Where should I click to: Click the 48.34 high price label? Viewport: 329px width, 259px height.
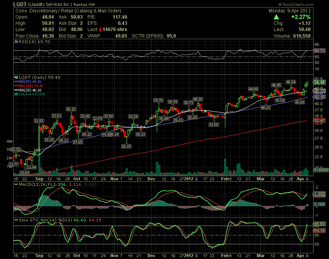(291, 82)
